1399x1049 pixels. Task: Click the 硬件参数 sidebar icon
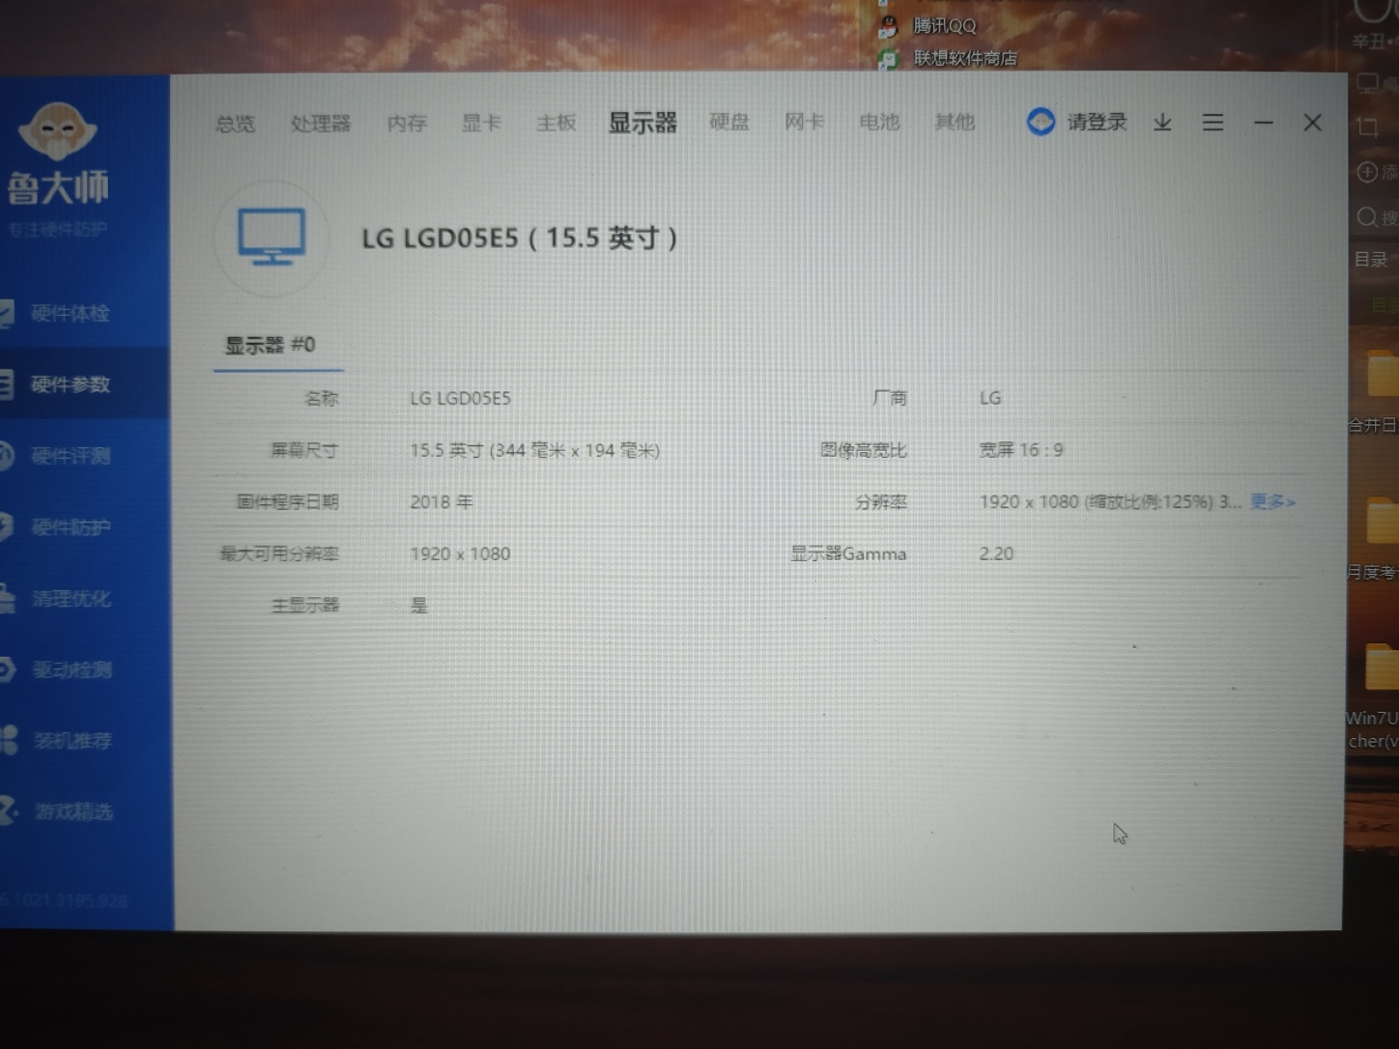pos(6,384)
